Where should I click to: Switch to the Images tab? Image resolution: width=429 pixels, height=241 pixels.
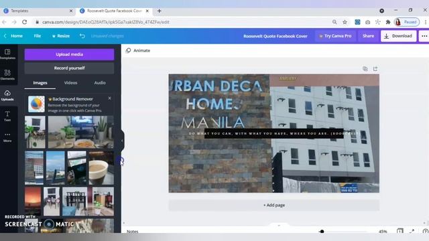coord(40,83)
